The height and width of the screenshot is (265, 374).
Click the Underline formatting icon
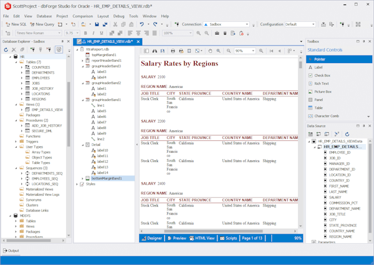tap(102, 33)
